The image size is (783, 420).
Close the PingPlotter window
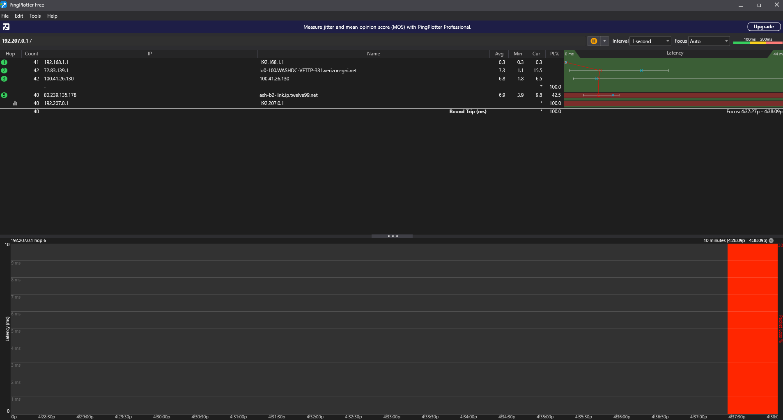(x=776, y=5)
